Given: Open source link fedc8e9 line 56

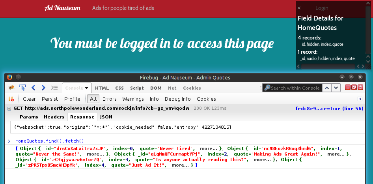Looking at the screenshot, I should pyautogui.click(x=329, y=108).
